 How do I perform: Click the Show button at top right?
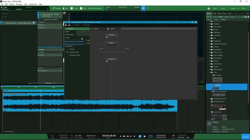click(244, 8)
